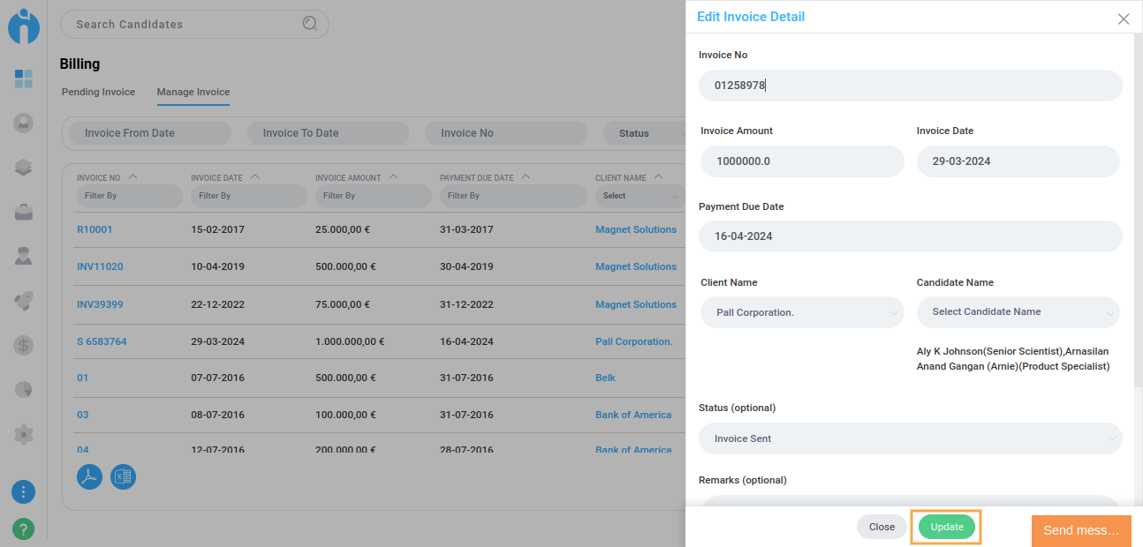
Task: Export invoices as PDF
Action: coord(89,477)
